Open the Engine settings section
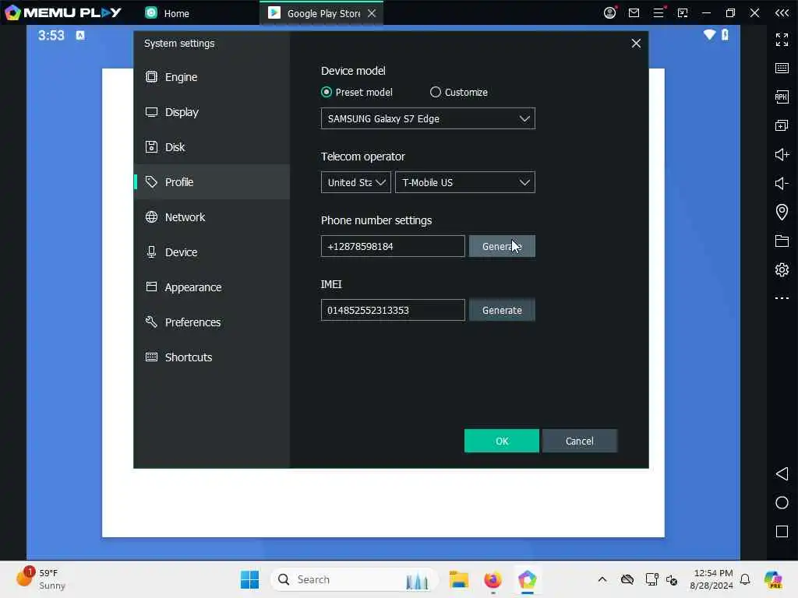This screenshot has height=598, width=798. coord(212,77)
